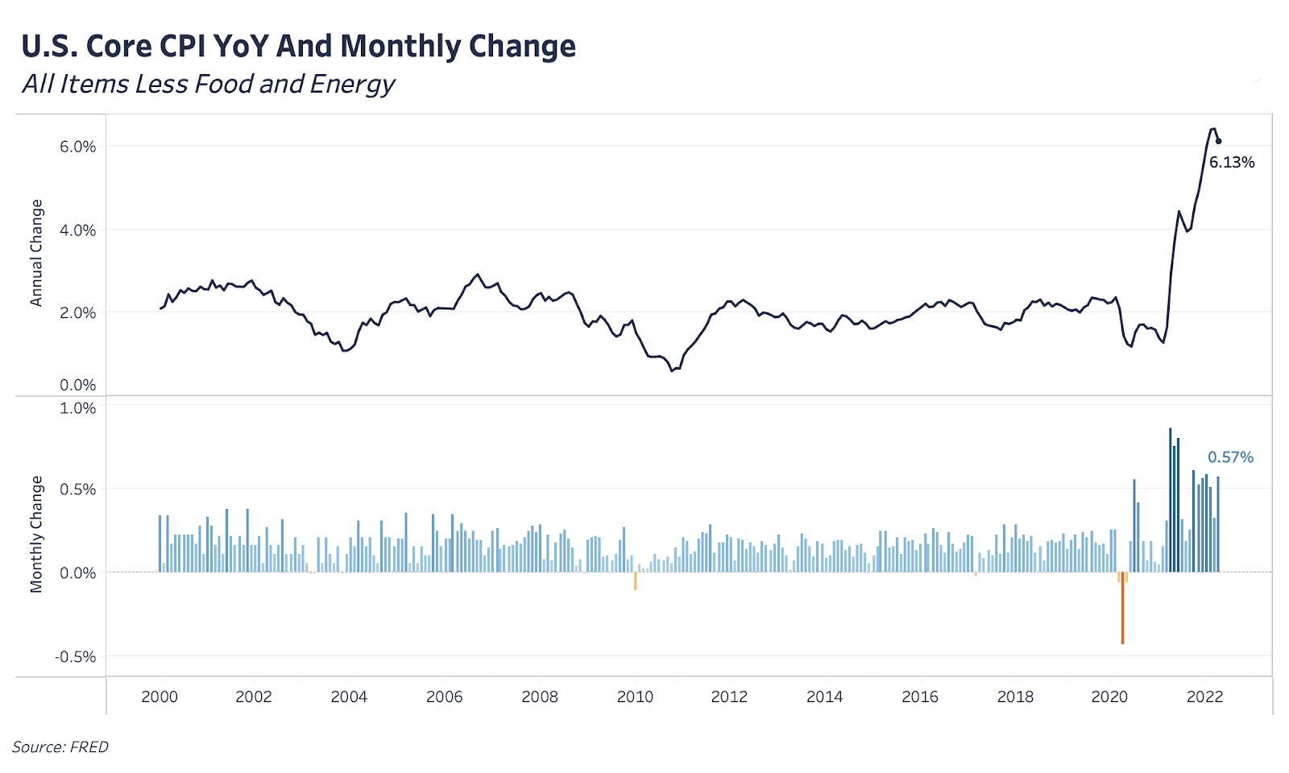Select the 1.0% tick on the monthly axis
1289x773 pixels.
click(77, 408)
